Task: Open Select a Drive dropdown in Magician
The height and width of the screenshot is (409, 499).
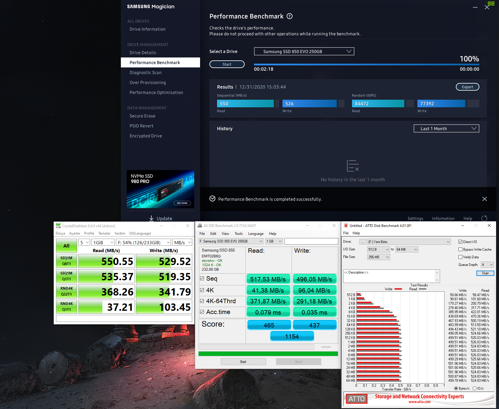Action: coord(304,51)
